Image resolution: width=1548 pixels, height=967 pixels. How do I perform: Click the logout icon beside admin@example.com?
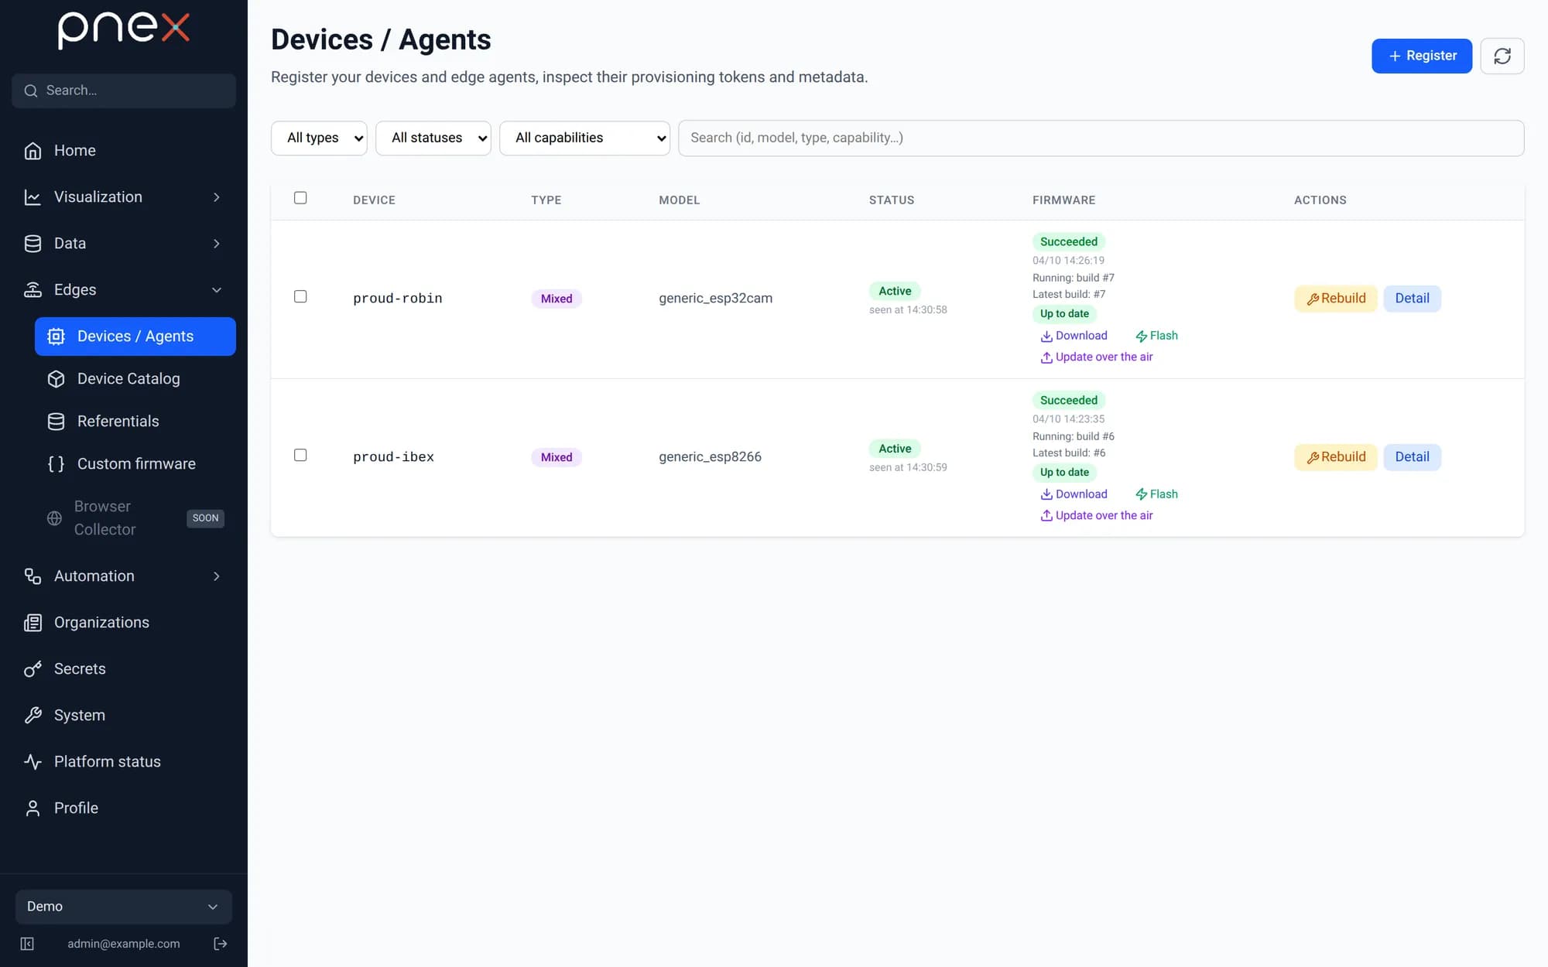[221, 943]
